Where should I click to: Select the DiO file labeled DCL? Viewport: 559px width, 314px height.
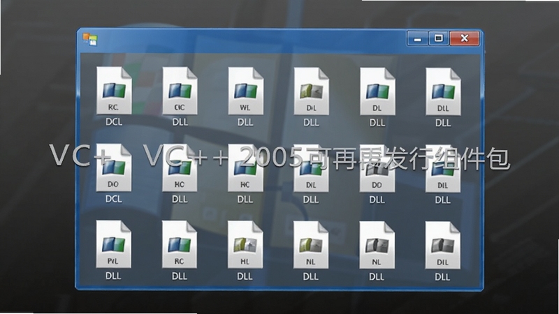click(113, 167)
